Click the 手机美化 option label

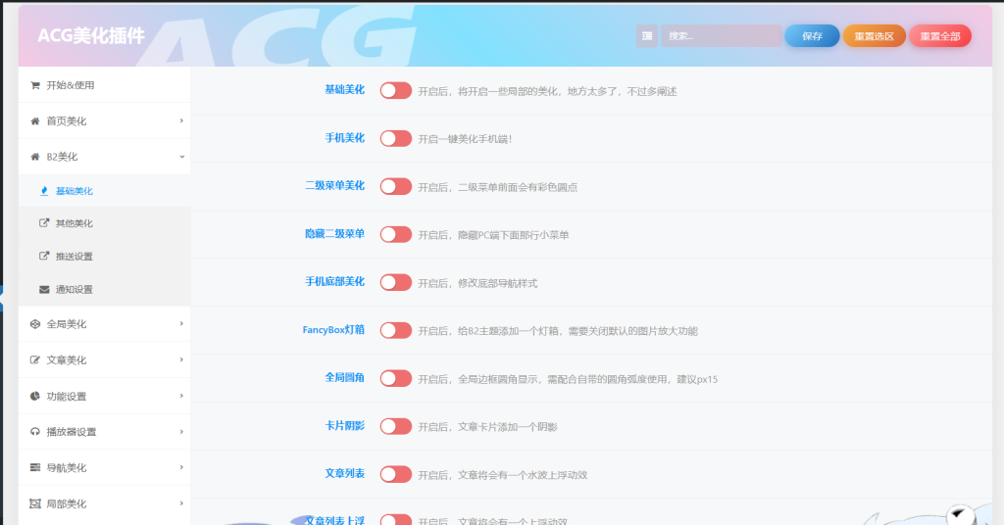pos(344,137)
